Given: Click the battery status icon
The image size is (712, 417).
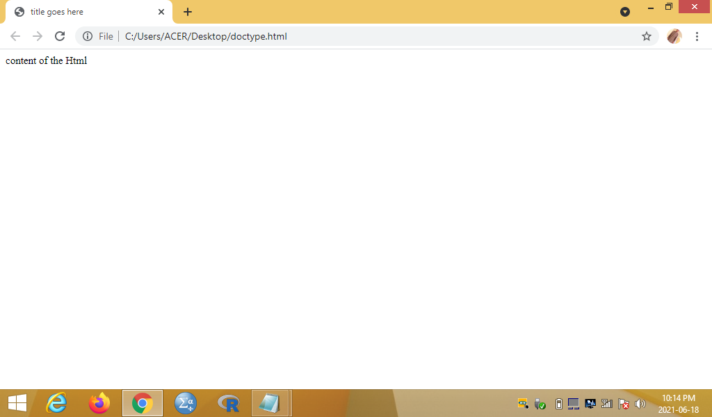Looking at the screenshot, I should click(x=558, y=403).
